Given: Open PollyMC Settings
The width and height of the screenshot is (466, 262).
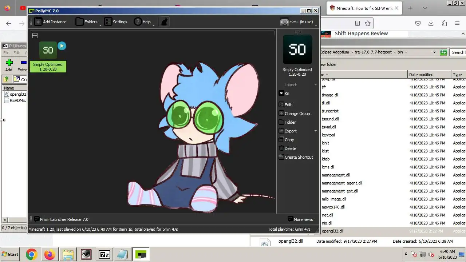Looking at the screenshot, I should click(x=115, y=22).
